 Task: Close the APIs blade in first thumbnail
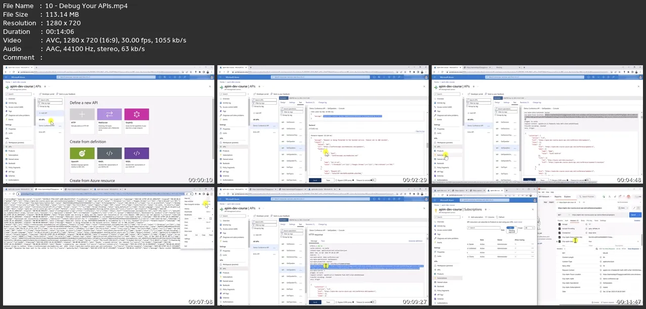(210, 86)
